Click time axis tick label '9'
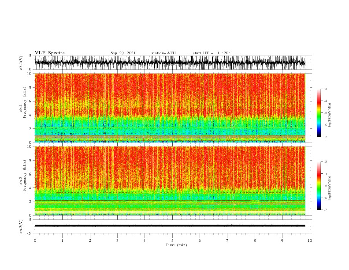349x270 pixels. click(x=282, y=240)
